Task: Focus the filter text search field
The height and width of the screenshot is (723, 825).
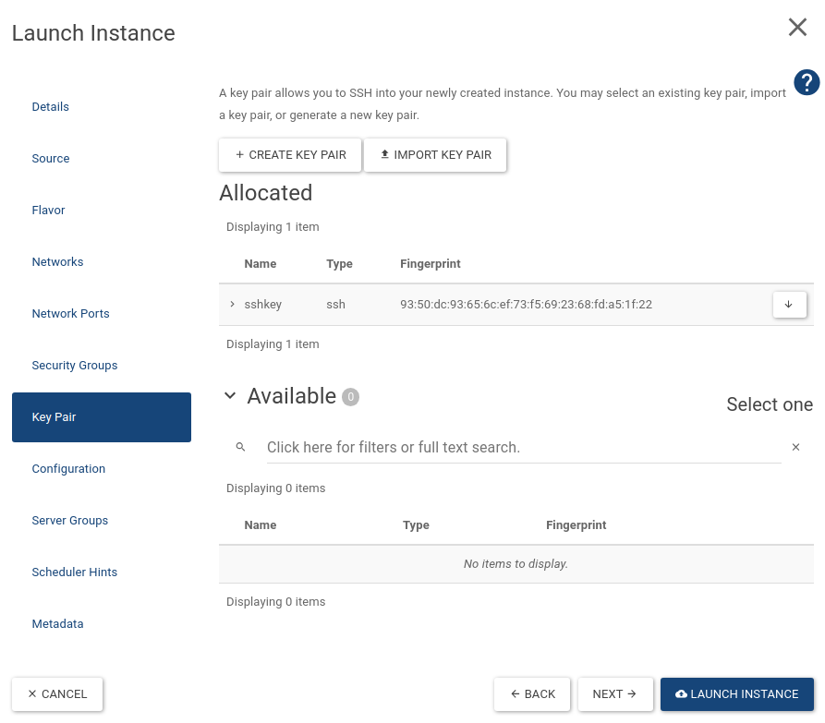Action: tap(522, 447)
